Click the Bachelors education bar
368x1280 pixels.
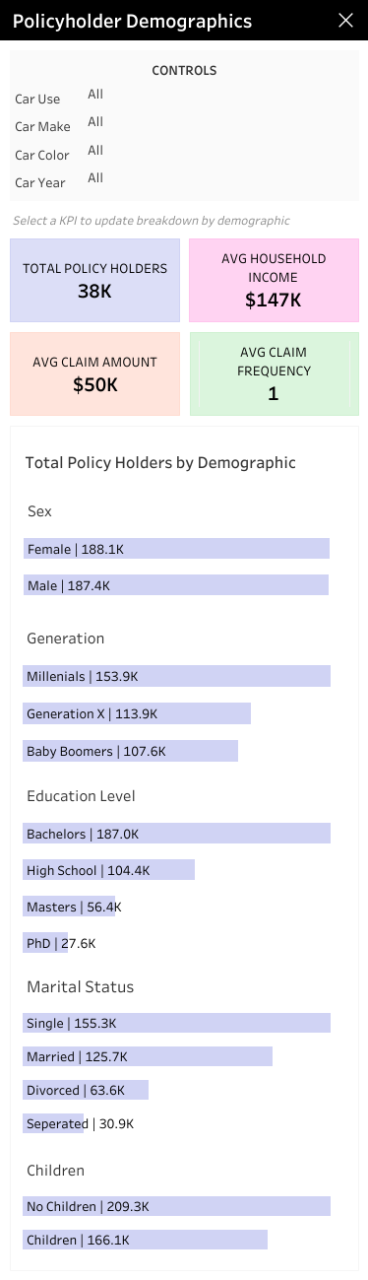pos(177,834)
